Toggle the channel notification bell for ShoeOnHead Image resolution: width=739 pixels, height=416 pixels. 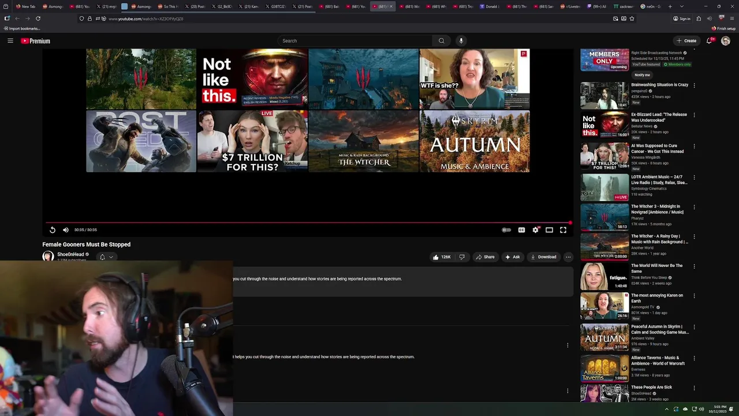(103, 257)
